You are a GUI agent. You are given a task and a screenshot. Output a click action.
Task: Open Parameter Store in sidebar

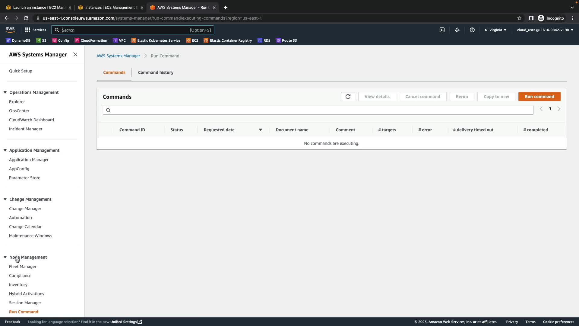24,178
